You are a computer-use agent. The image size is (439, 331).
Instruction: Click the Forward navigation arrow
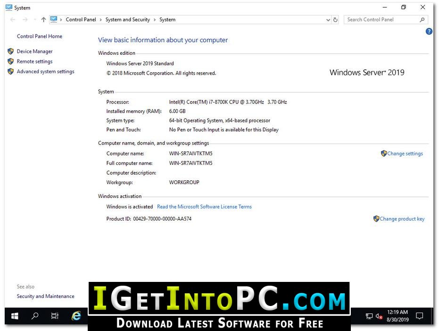tap(25, 20)
